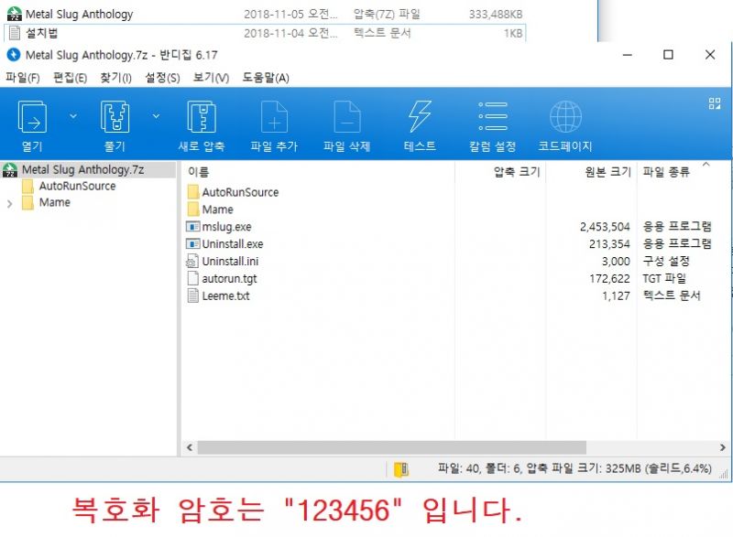Open the 파일(F) menu
The image size is (733, 537).
pos(22,78)
